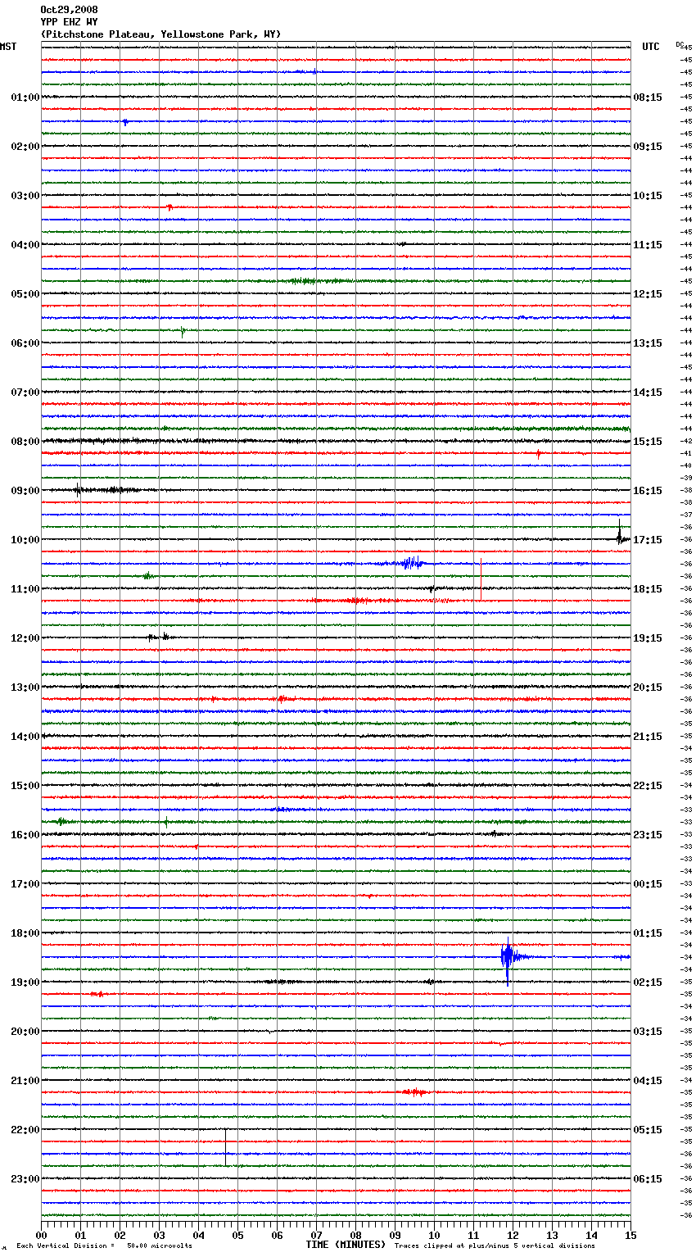Click the 06 tick on the minutes axis
This screenshot has width=696, height=1257.
pyautogui.click(x=277, y=1235)
